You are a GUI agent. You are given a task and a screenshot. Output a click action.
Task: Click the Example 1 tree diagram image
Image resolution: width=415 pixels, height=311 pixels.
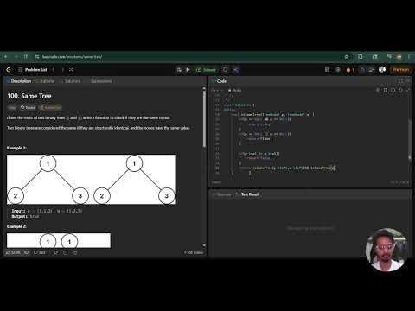click(x=91, y=180)
